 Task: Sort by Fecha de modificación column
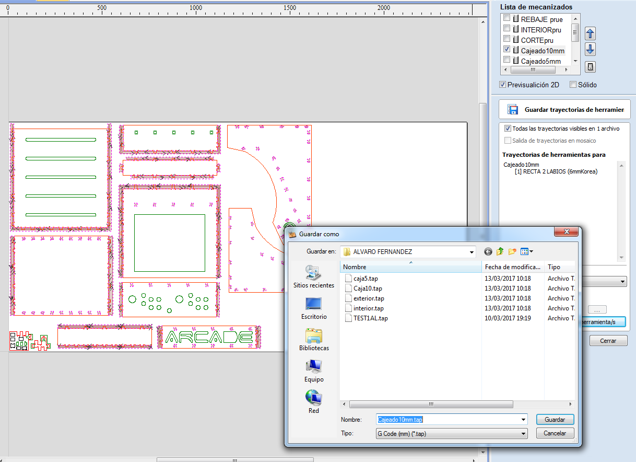point(513,267)
